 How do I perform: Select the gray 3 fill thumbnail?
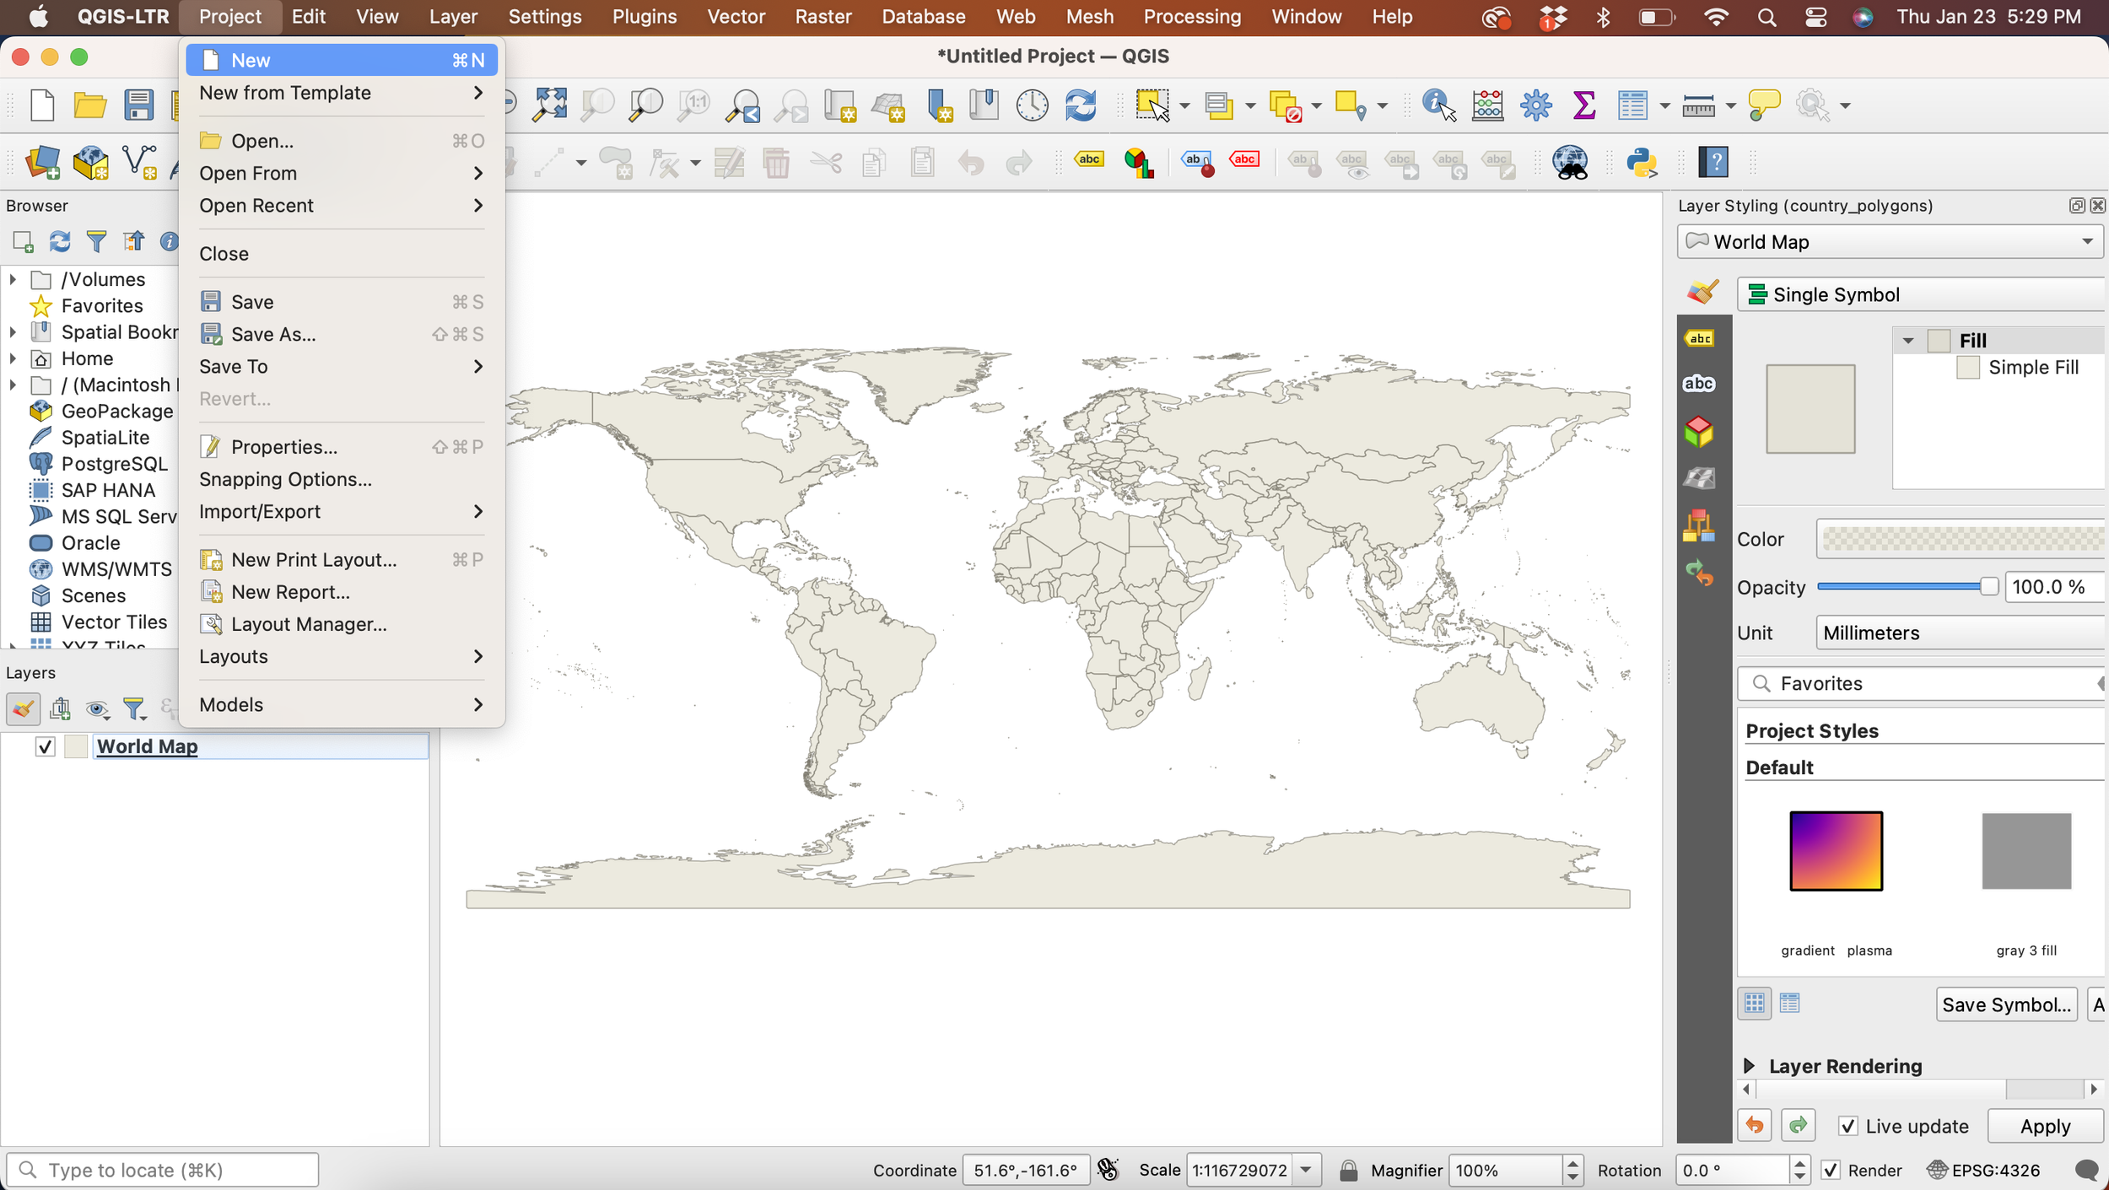point(2026,851)
